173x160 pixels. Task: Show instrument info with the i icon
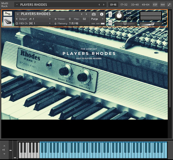[101, 14]
